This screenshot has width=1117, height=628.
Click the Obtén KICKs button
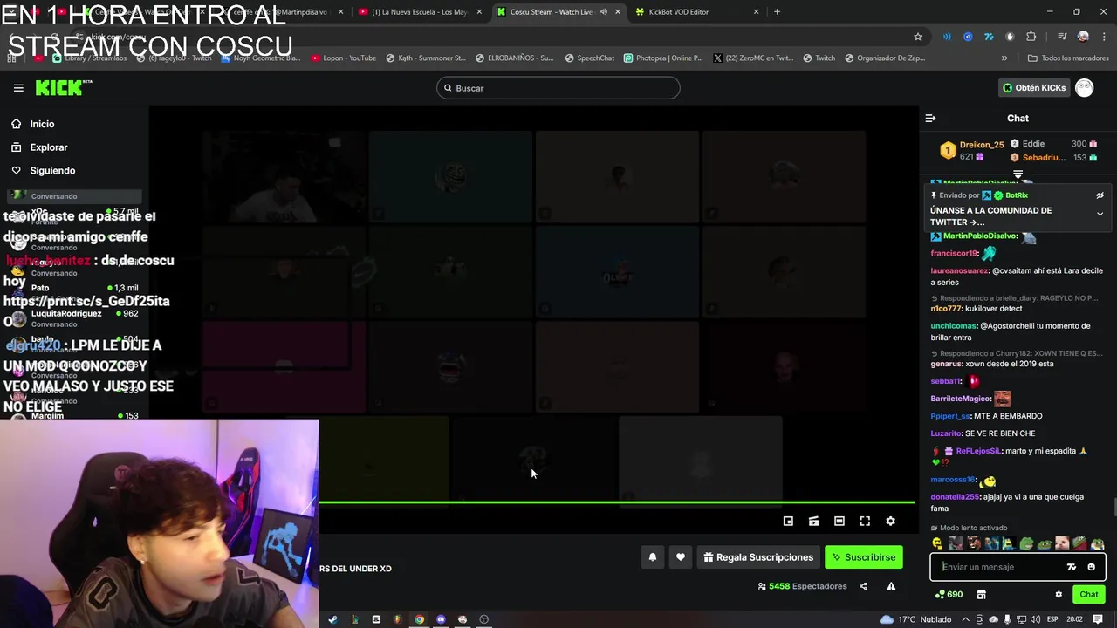1033,87
